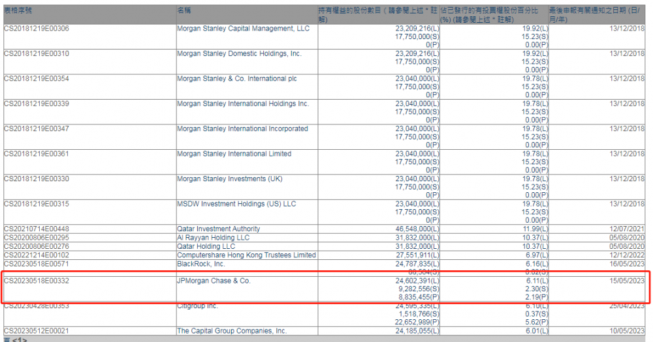Select Al Rayyan Holding's 05/08/2020 date

pos(627,238)
